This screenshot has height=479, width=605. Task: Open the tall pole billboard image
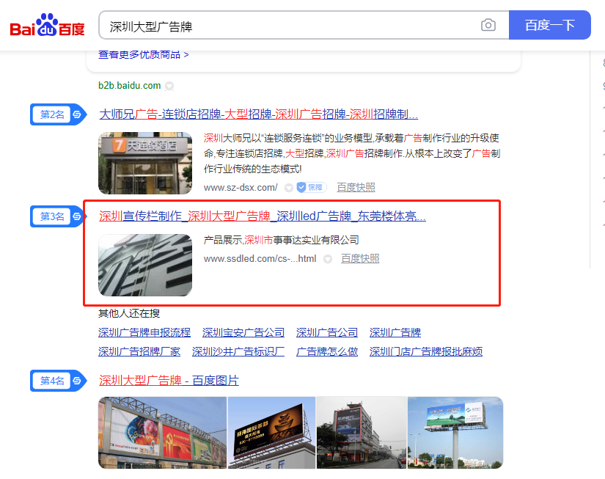tap(455, 433)
